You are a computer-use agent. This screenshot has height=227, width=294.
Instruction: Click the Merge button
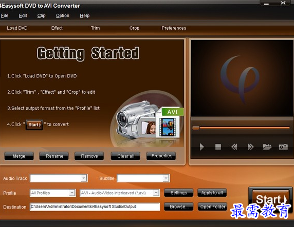coord(19,156)
